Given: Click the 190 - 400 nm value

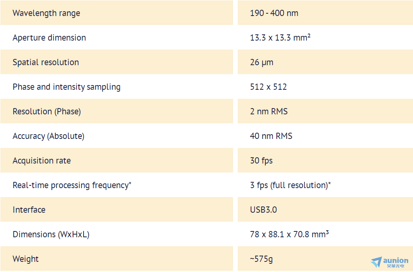Looking at the screenshot, I should (274, 13).
